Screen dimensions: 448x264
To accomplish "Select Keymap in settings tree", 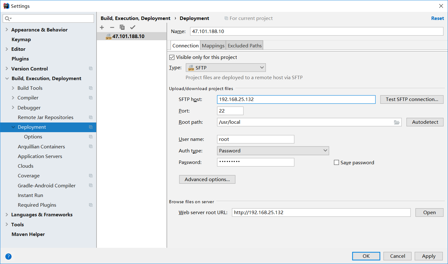I will (x=21, y=40).
